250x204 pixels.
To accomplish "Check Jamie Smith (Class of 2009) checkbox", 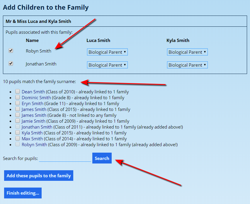I will (18, 121).
